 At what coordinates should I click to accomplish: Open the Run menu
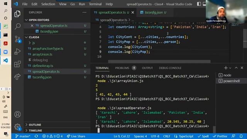[82, 4]
